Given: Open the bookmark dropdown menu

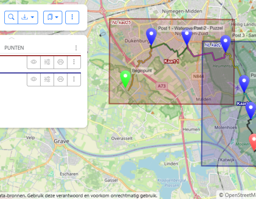Looking at the screenshot, I should pyautogui.click(x=53, y=17).
